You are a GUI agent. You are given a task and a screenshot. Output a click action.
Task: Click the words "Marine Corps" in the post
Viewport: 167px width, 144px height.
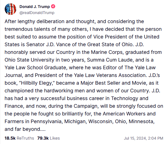[100, 52]
